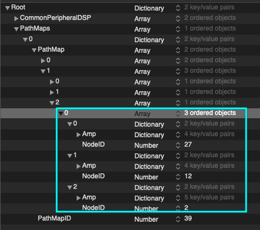260x230 pixels.
Task: Click '5 key/value pairs' value text
Action: (x=209, y=197)
